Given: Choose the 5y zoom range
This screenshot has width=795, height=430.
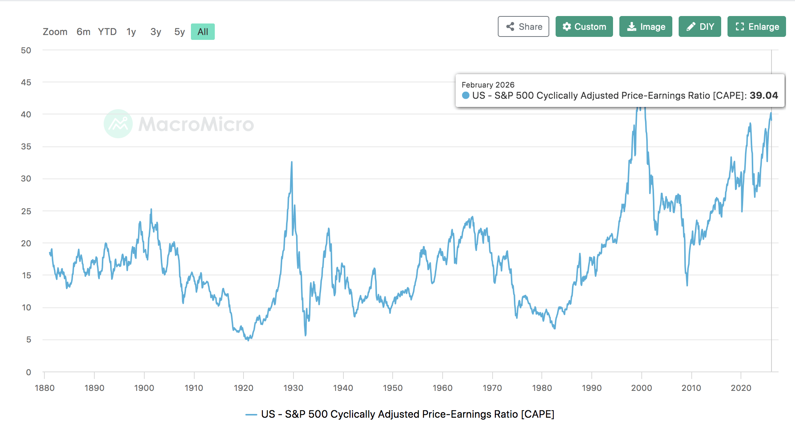Looking at the screenshot, I should 179,32.
